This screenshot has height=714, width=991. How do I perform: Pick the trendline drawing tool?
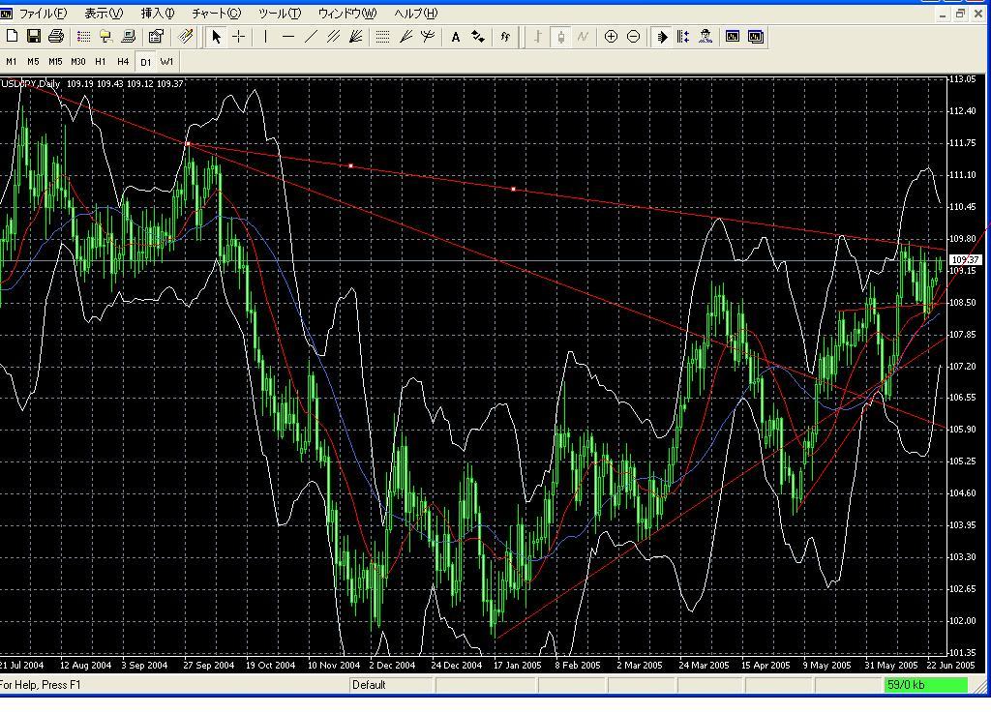pos(311,37)
